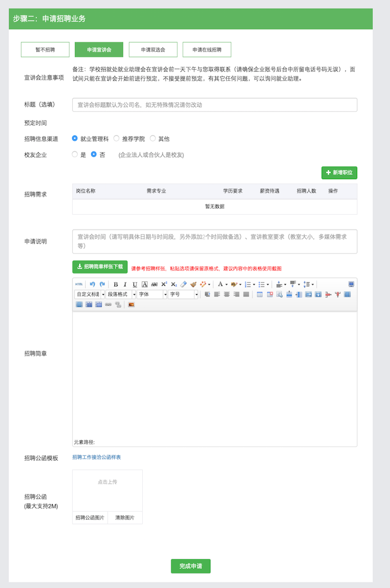Apply superscript formatting

[164, 284]
